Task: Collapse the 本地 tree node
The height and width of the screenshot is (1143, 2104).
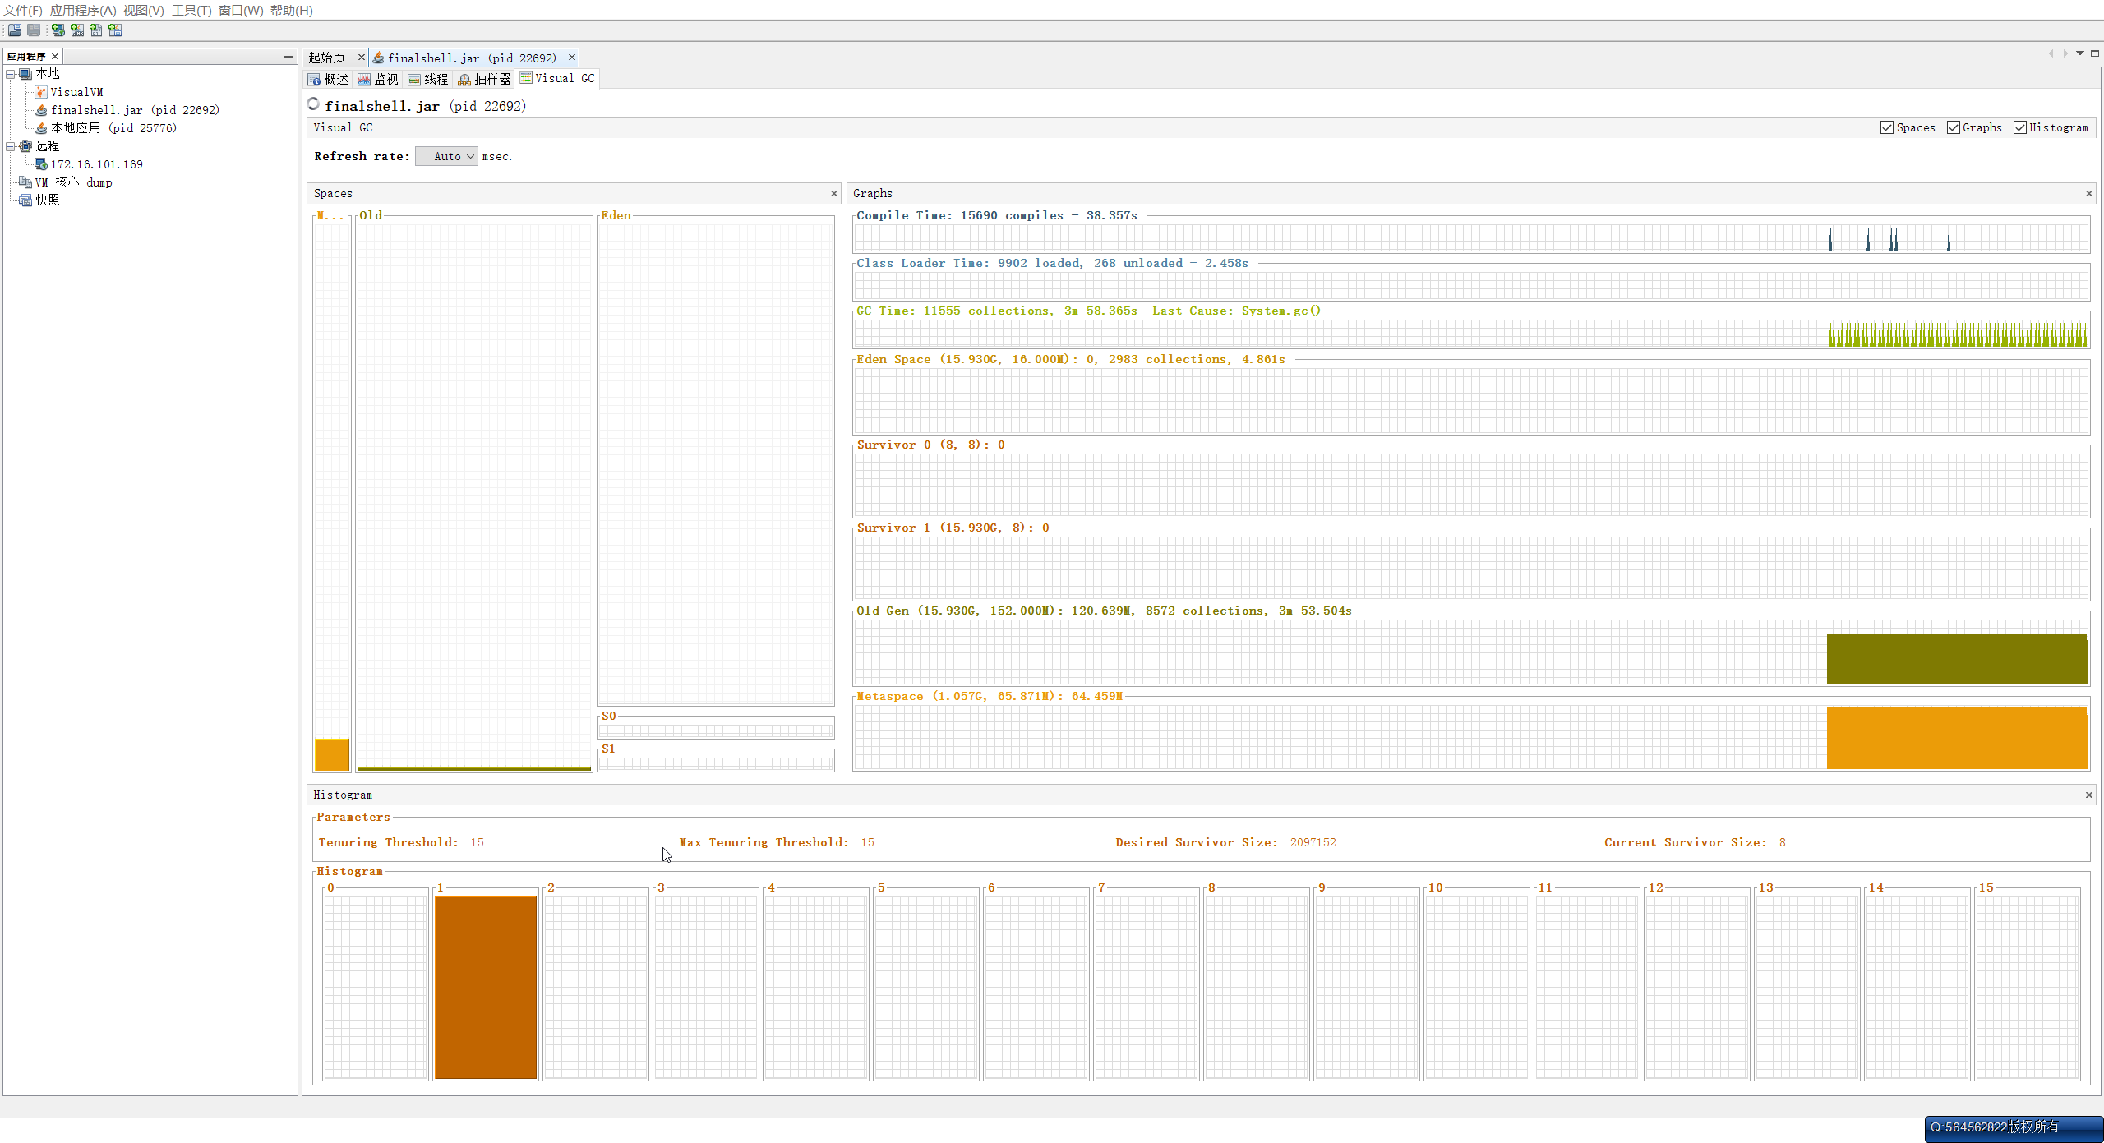Action: click(x=11, y=74)
